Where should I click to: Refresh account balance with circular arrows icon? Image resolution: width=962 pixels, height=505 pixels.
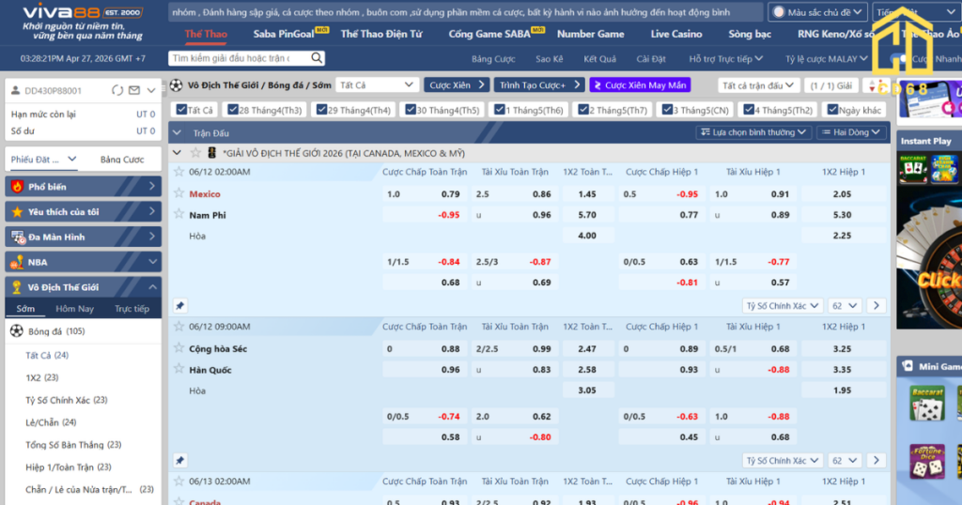[116, 91]
